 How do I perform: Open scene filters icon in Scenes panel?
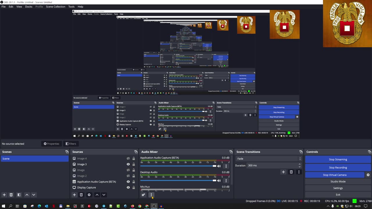click(19, 195)
